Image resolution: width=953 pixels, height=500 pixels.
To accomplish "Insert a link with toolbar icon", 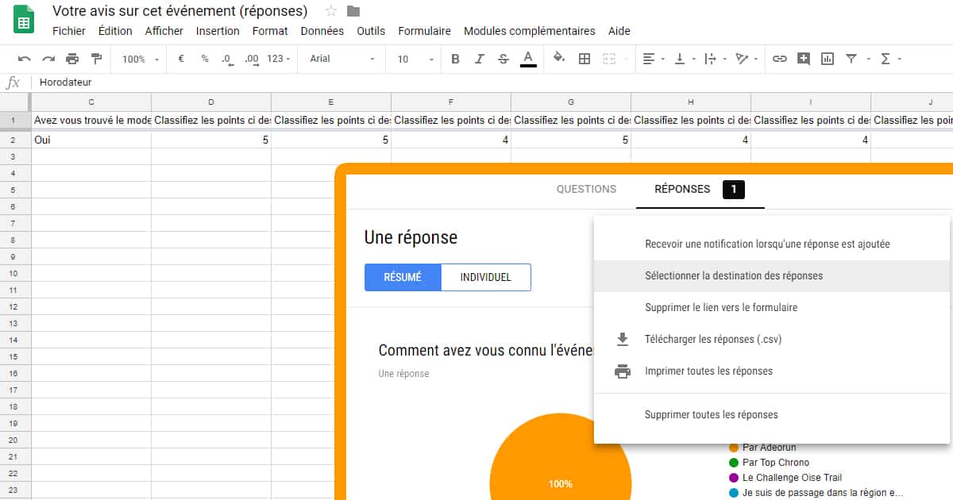I will [x=780, y=59].
